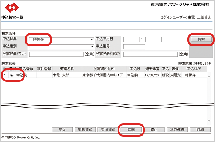Expand the 申込種別 dropdown

(x=61, y=47)
